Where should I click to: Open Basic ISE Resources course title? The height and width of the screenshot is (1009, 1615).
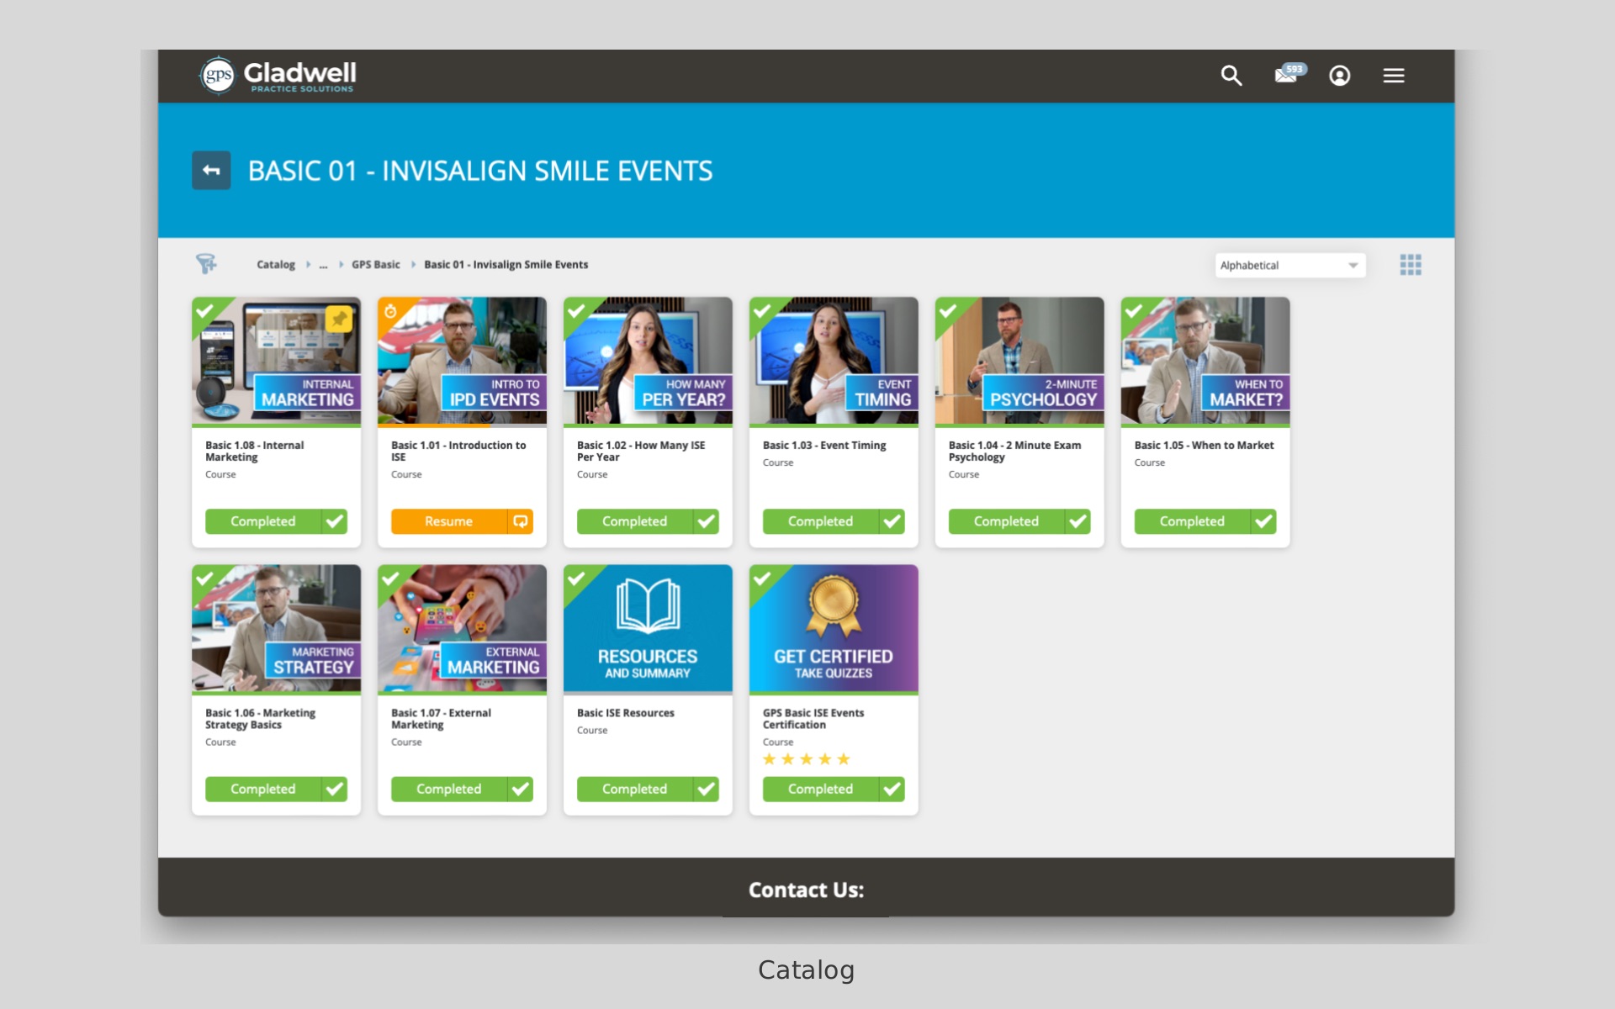click(625, 713)
